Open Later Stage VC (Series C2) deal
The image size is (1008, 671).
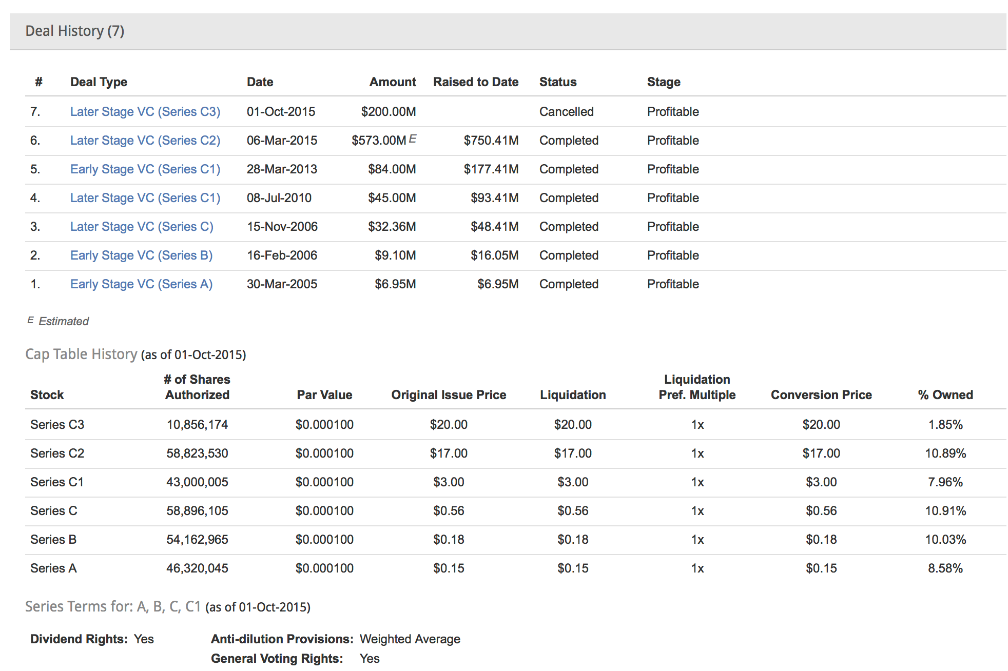pos(145,141)
